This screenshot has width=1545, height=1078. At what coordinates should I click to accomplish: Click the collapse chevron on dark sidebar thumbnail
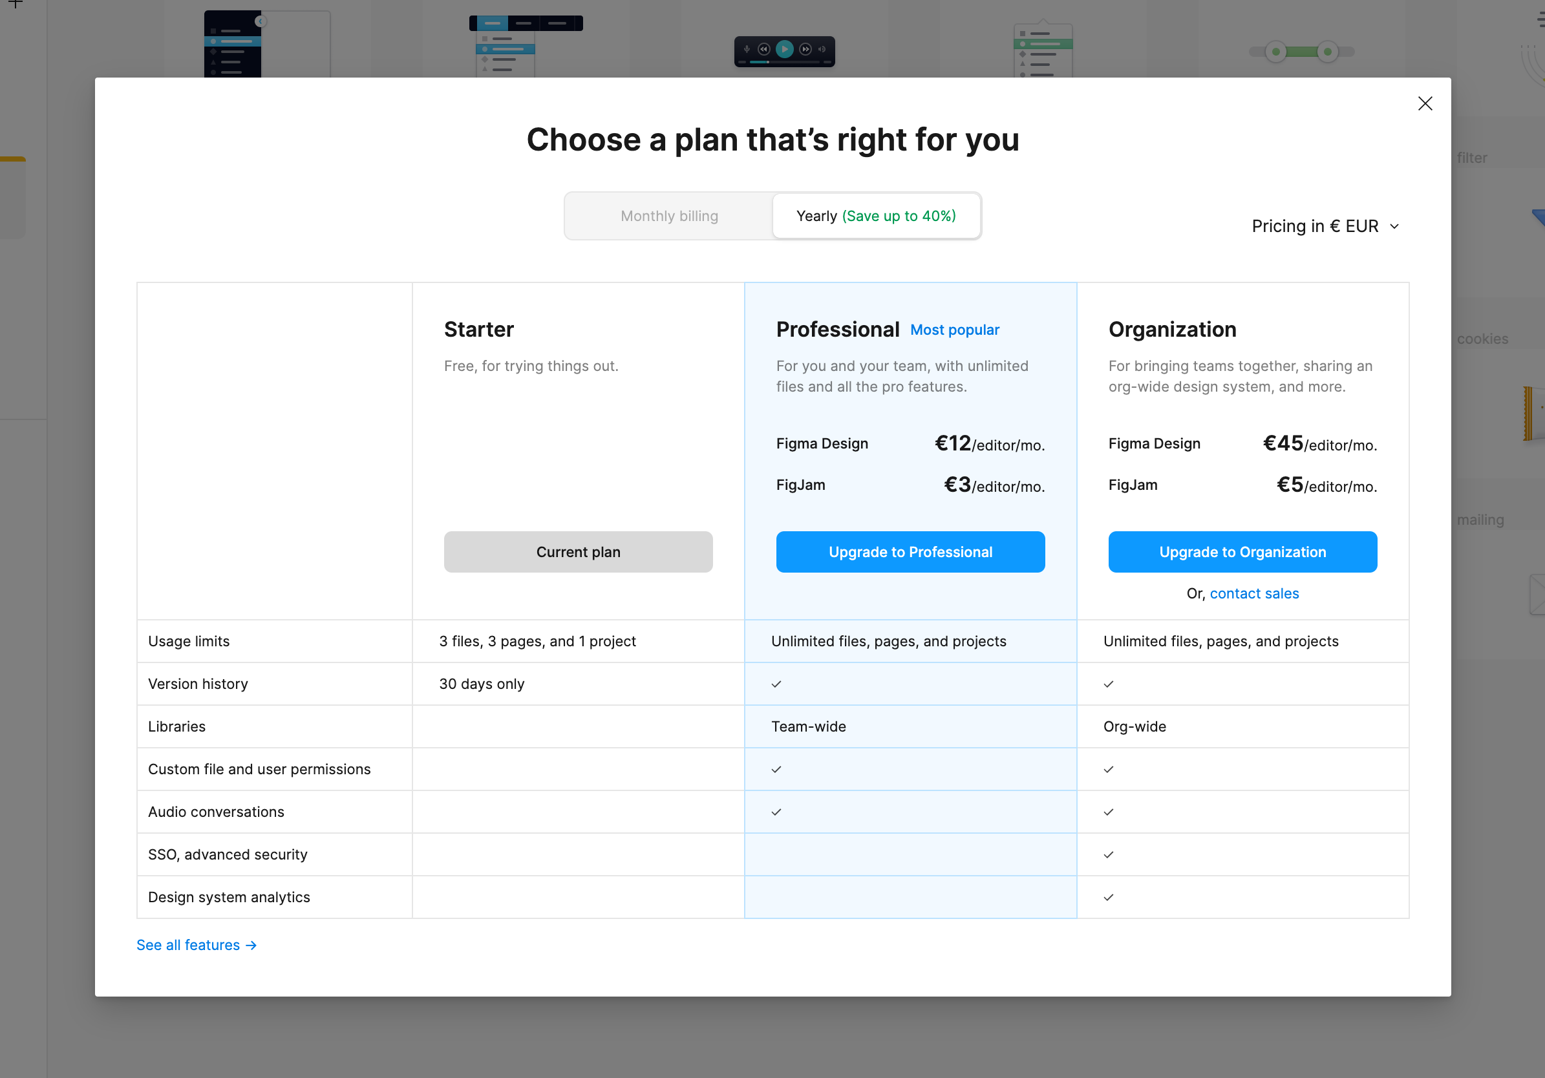point(261,21)
